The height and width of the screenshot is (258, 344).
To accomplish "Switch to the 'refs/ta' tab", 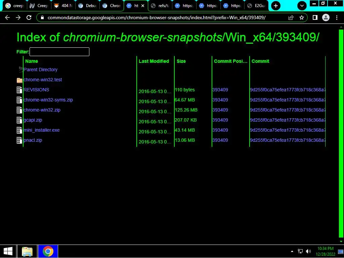I will (160, 6).
